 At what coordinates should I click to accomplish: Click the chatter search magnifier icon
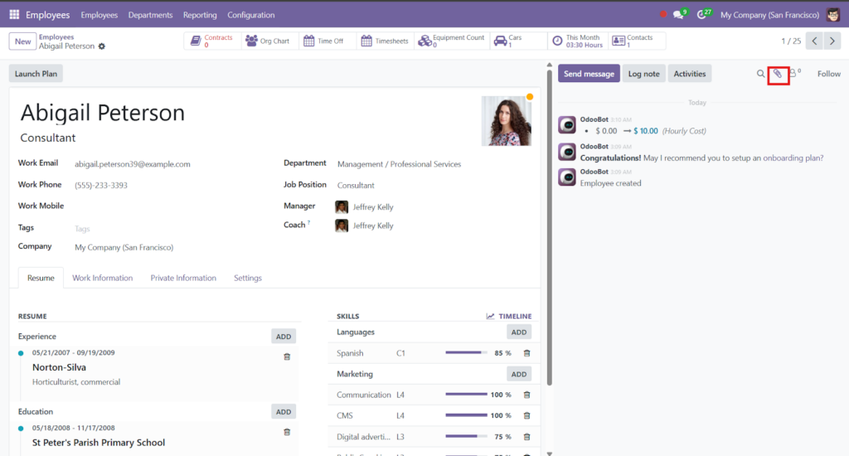[761, 74]
